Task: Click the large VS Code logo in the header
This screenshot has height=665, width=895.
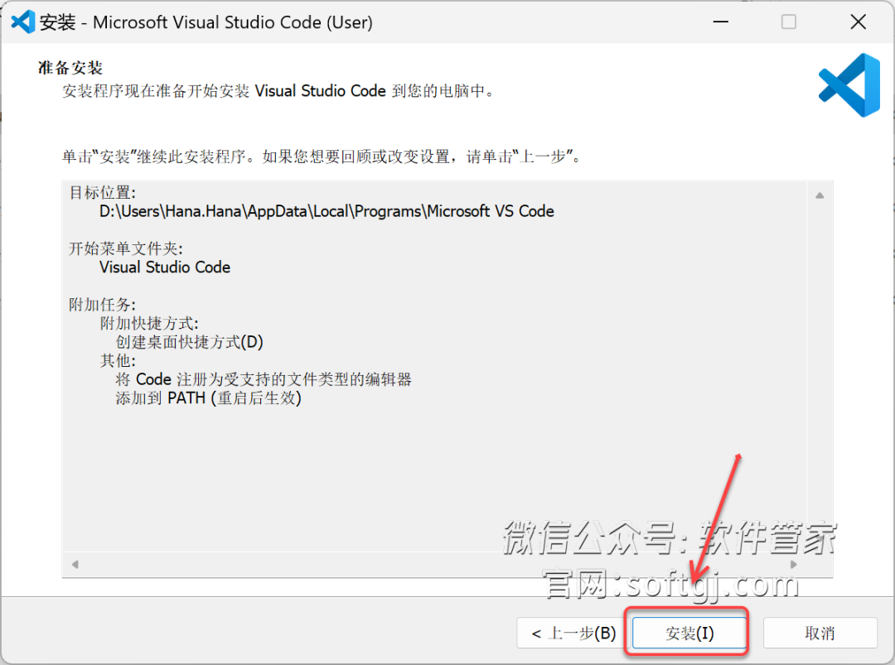Action: (849, 85)
